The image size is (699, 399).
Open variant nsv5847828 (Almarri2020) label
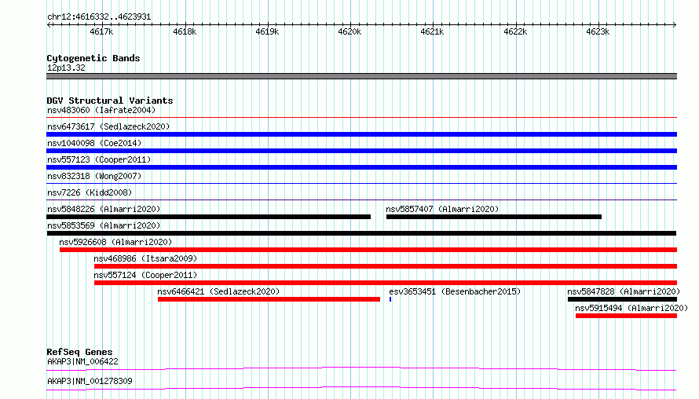(624, 291)
